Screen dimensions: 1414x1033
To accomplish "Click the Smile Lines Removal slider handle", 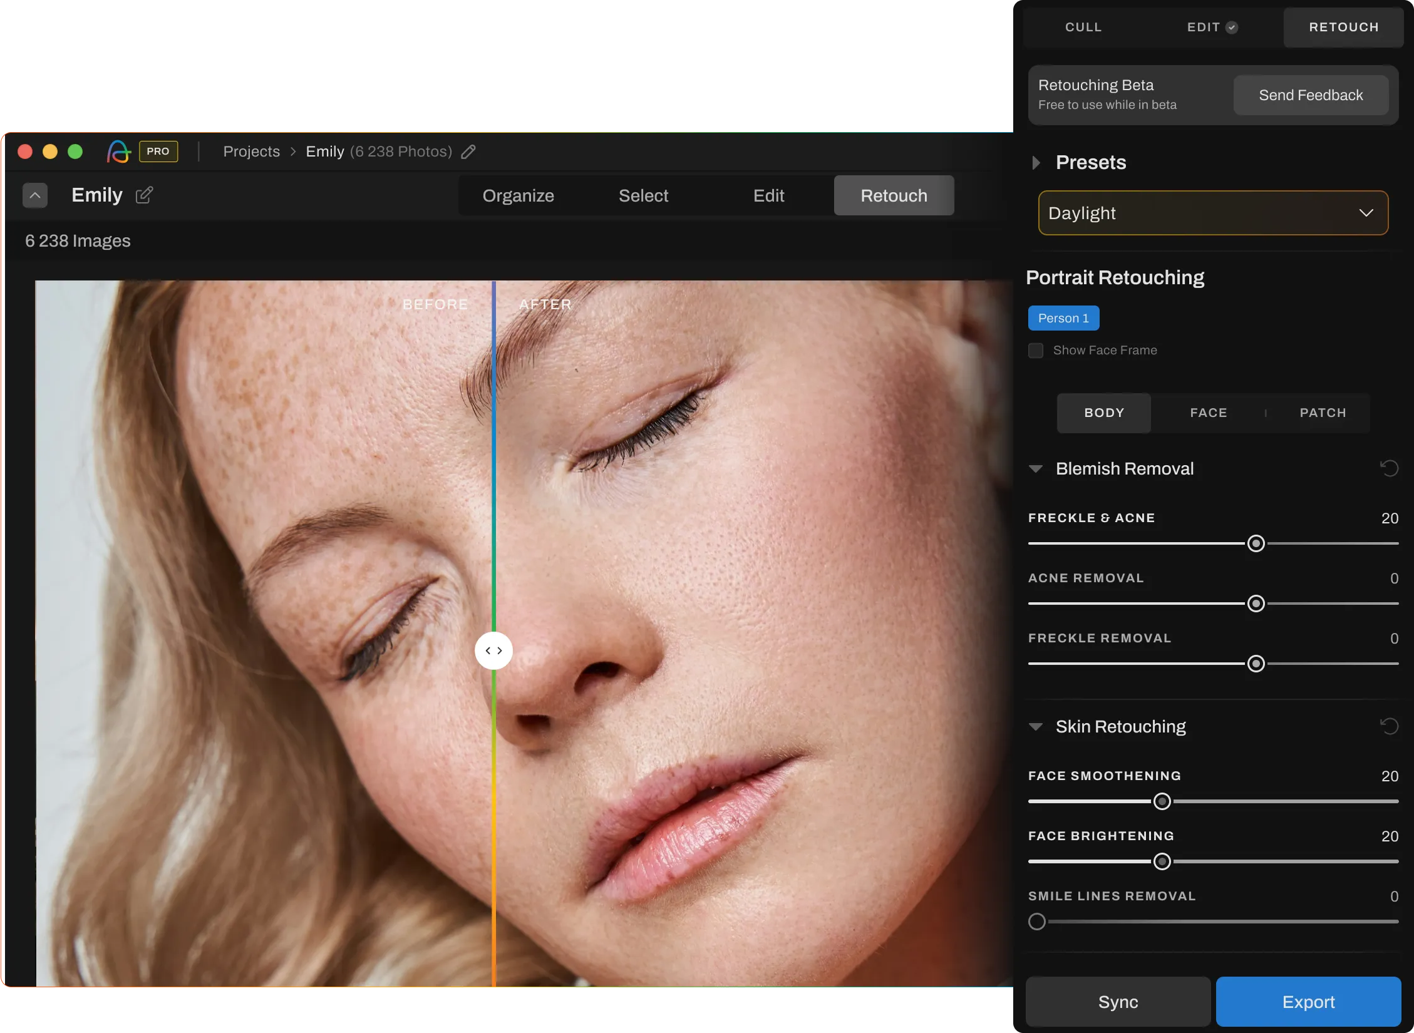I will tap(1037, 922).
